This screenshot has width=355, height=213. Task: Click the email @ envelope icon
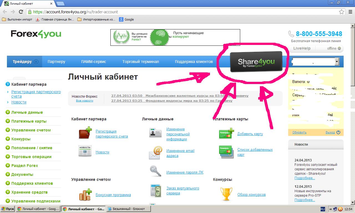point(155,153)
